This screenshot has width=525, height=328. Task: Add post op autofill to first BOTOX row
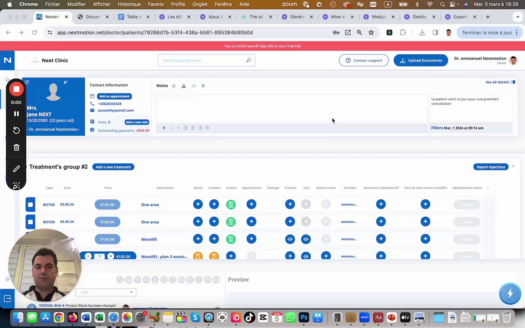(x=425, y=204)
